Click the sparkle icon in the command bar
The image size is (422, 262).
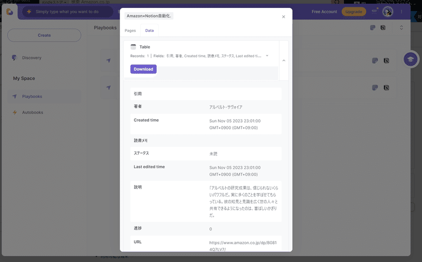pyautogui.click(x=29, y=12)
